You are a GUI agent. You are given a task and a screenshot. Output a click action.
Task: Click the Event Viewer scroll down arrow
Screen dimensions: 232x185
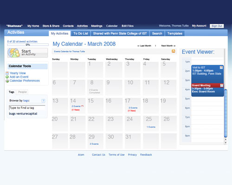(x=226, y=143)
